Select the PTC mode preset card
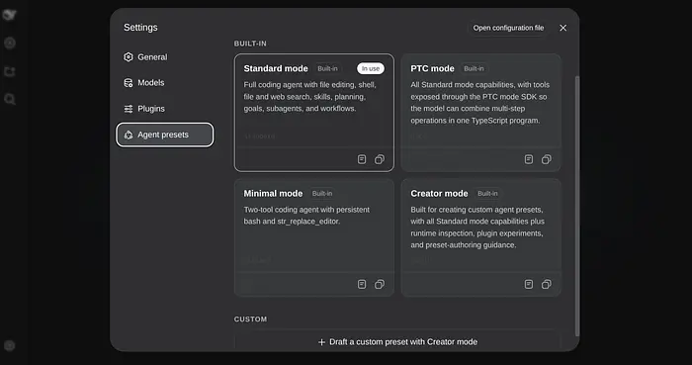 tap(480, 113)
